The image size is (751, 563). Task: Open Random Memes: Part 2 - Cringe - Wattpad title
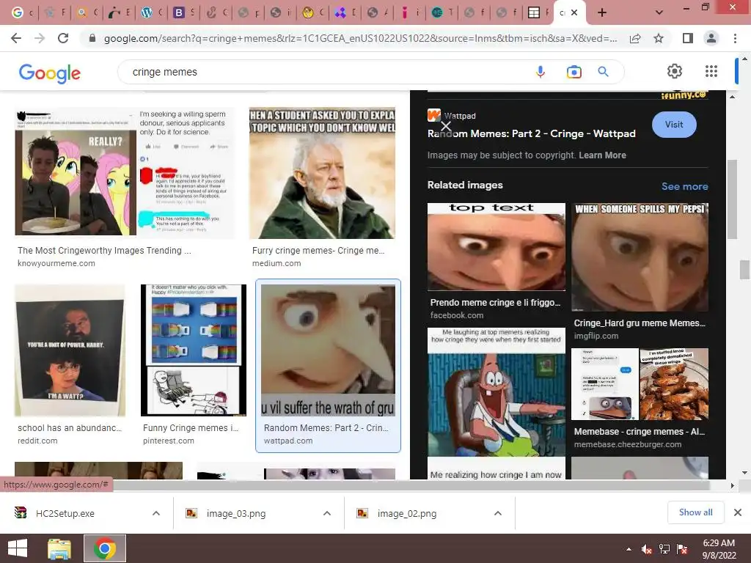pyautogui.click(x=531, y=133)
